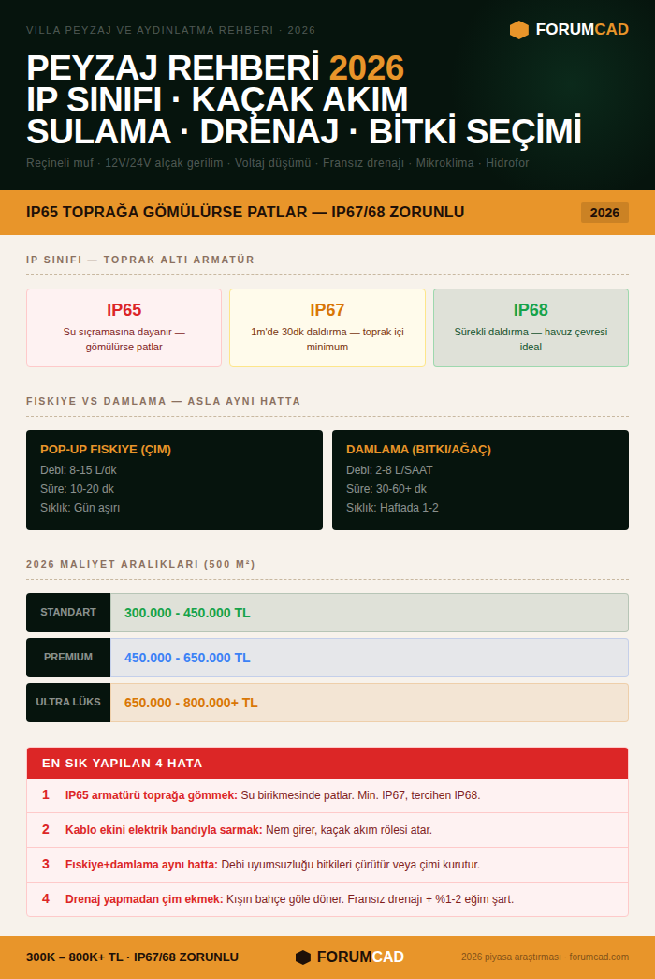Viewport: 655px width, 979px height.
Task: Click the orange hexagon logo in header
Action: point(519,29)
